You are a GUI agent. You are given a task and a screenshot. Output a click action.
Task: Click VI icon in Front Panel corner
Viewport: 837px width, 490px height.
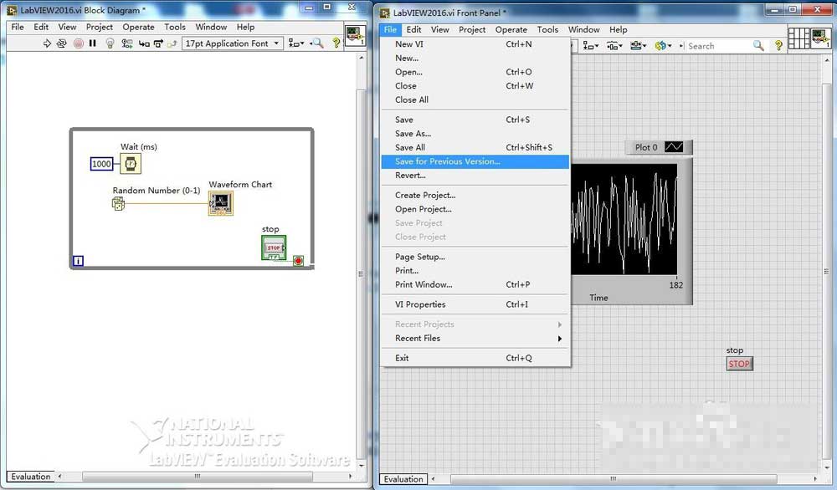tap(822, 38)
